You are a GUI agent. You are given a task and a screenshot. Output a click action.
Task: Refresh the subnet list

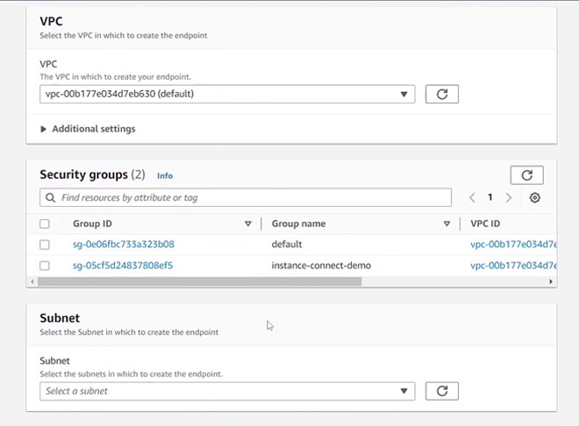coord(441,391)
